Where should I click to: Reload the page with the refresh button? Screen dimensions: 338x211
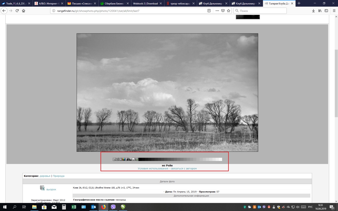(x=17, y=11)
